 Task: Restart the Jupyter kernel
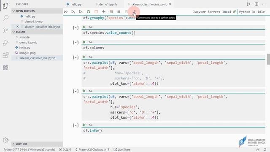coord(89,12)
